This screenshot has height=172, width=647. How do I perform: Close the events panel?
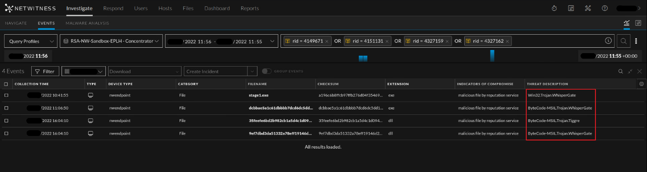coord(639,71)
